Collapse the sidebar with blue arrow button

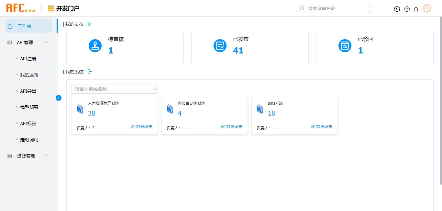point(59,98)
